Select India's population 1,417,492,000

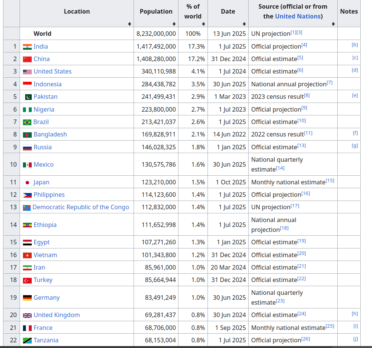156,46
